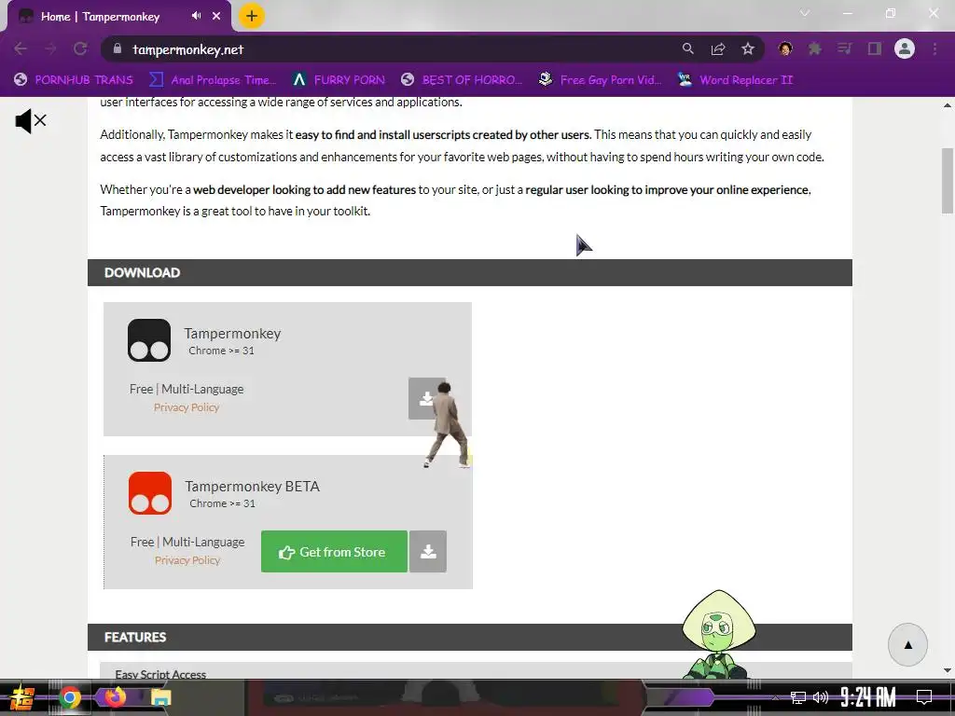The image size is (955, 716).
Task: Open File Explorer from the taskbar
Action: [x=160, y=697]
